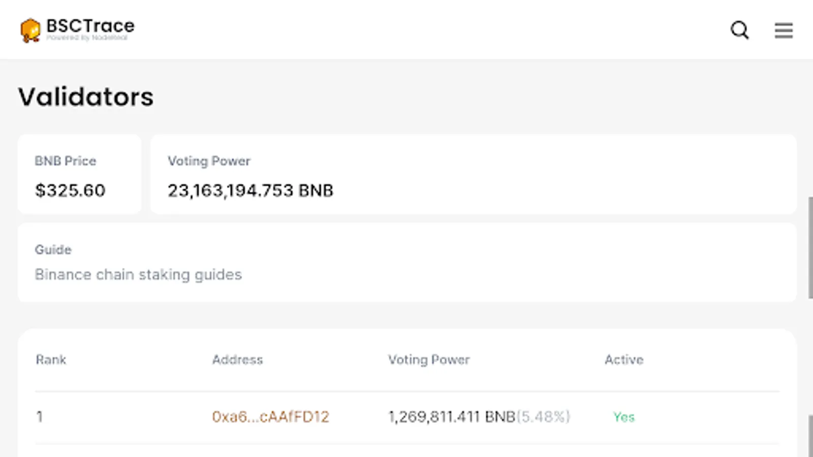Click the BSCTrace brand name text
Image resolution: width=813 pixels, height=457 pixels.
coord(90,26)
